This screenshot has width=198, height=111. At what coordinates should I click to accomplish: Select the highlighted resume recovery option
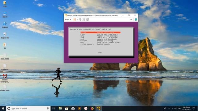(x=101, y=33)
